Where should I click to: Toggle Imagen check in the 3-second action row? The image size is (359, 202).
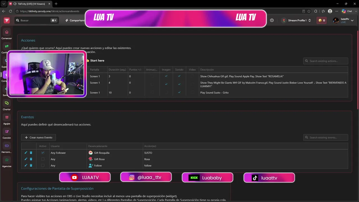tap(166, 76)
